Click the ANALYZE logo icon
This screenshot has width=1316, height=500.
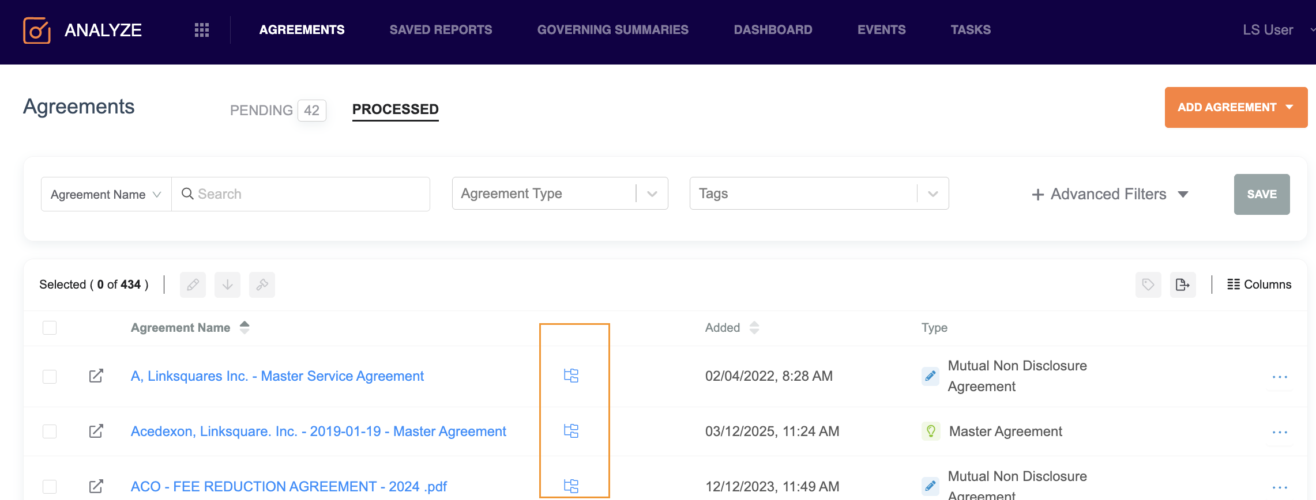pos(37,30)
